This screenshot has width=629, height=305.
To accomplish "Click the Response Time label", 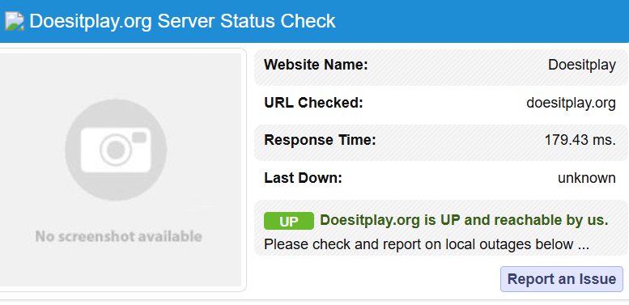I will [320, 140].
